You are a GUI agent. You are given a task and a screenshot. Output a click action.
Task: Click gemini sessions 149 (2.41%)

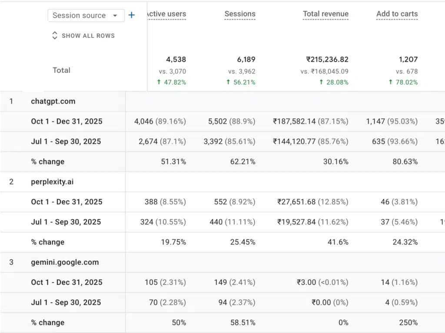pos(235,283)
